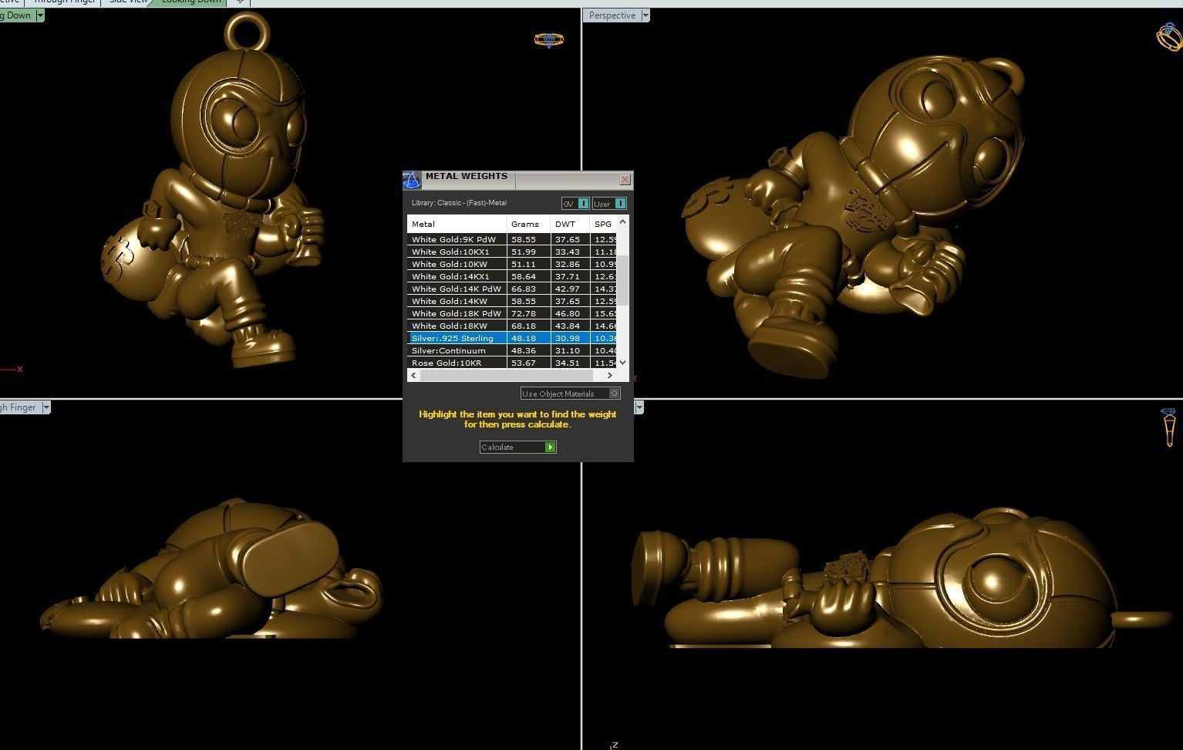Screen dimensions: 1183x750
Task: Open the Looking Down viewport dropdown arrow
Action: point(40,15)
